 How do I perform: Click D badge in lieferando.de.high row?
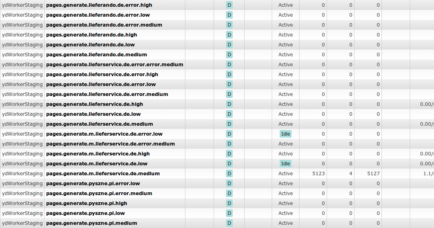(229, 35)
